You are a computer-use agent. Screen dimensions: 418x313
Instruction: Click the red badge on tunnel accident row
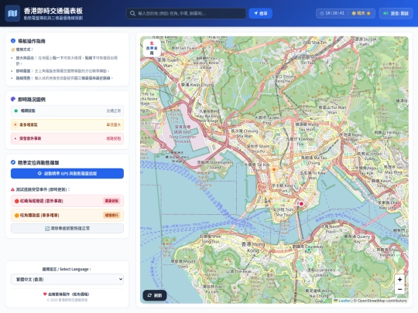[111, 201]
